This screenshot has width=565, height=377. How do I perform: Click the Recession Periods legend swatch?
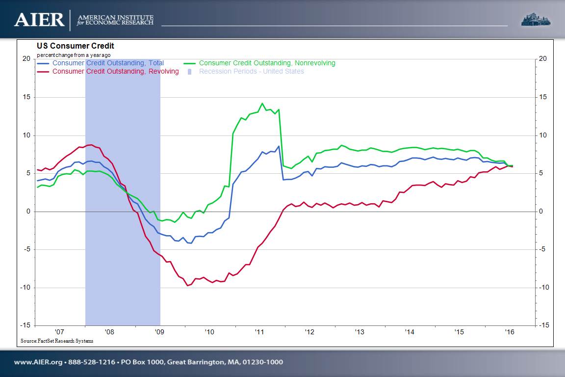click(x=189, y=72)
